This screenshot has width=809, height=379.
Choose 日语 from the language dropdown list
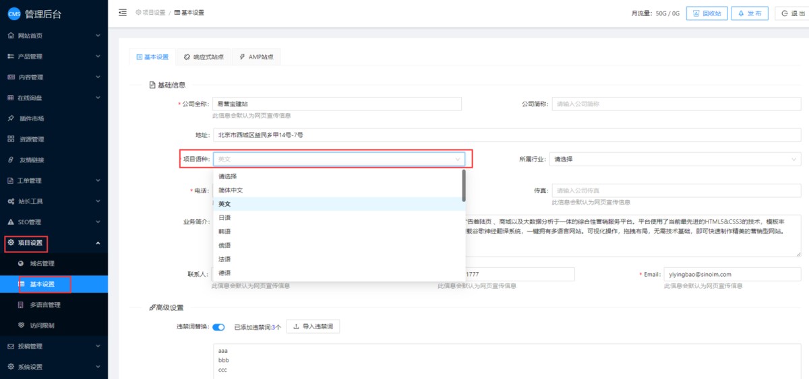coord(224,217)
